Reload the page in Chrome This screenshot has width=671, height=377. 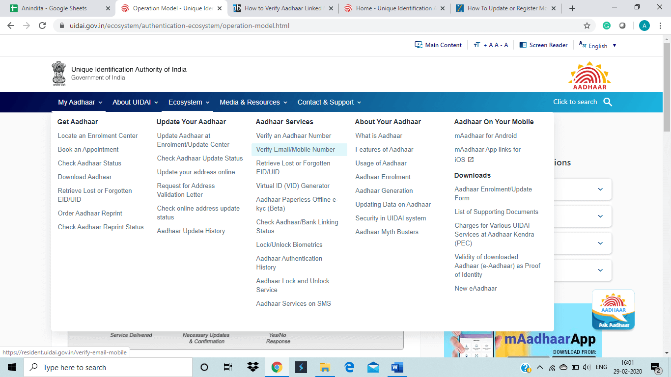coord(43,26)
